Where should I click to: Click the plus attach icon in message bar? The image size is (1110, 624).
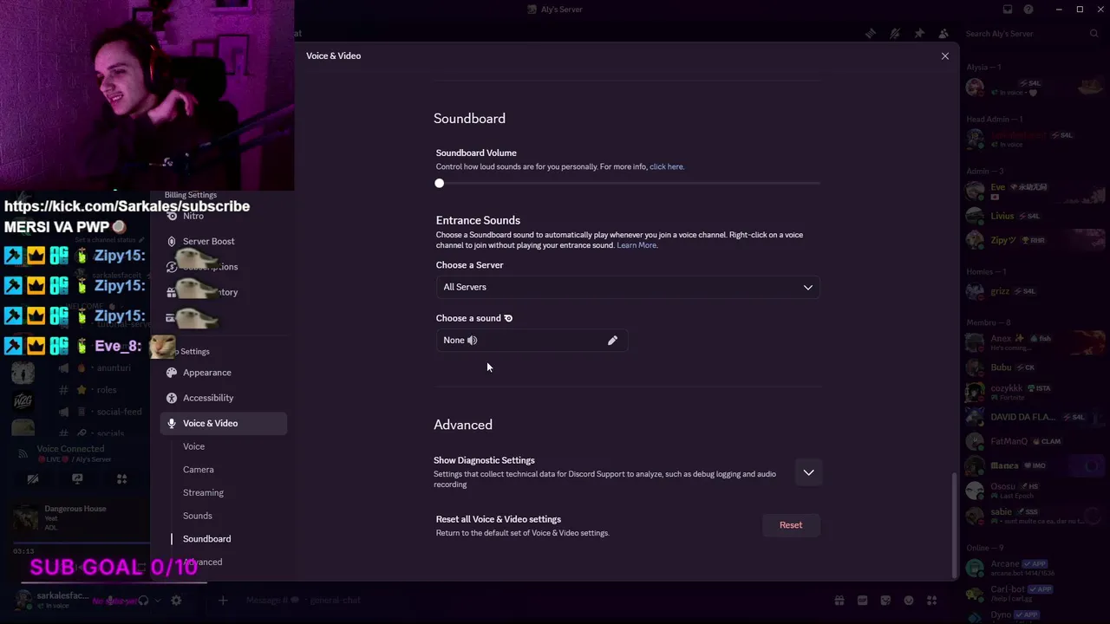pos(223,600)
